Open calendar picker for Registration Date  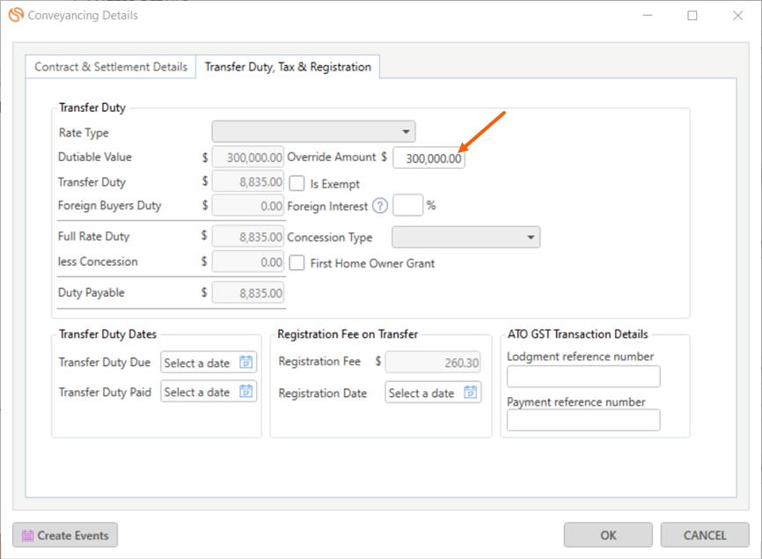coord(470,392)
